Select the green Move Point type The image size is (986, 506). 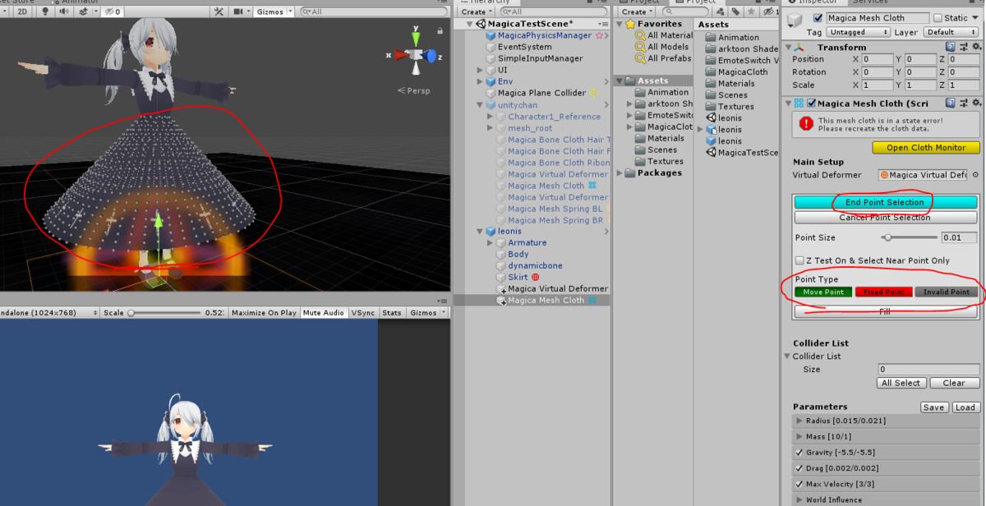tap(823, 292)
